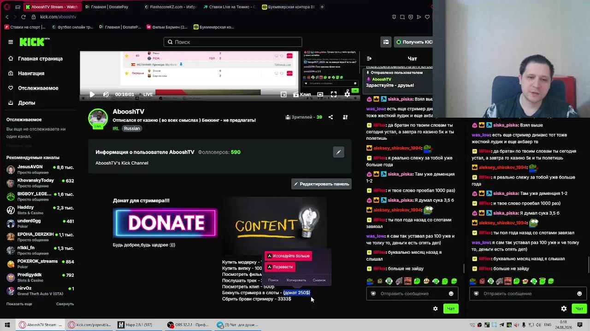Open Главная страница in the sidebar
This screenshot has height=331, width=590.
click(x=40, y=59)
